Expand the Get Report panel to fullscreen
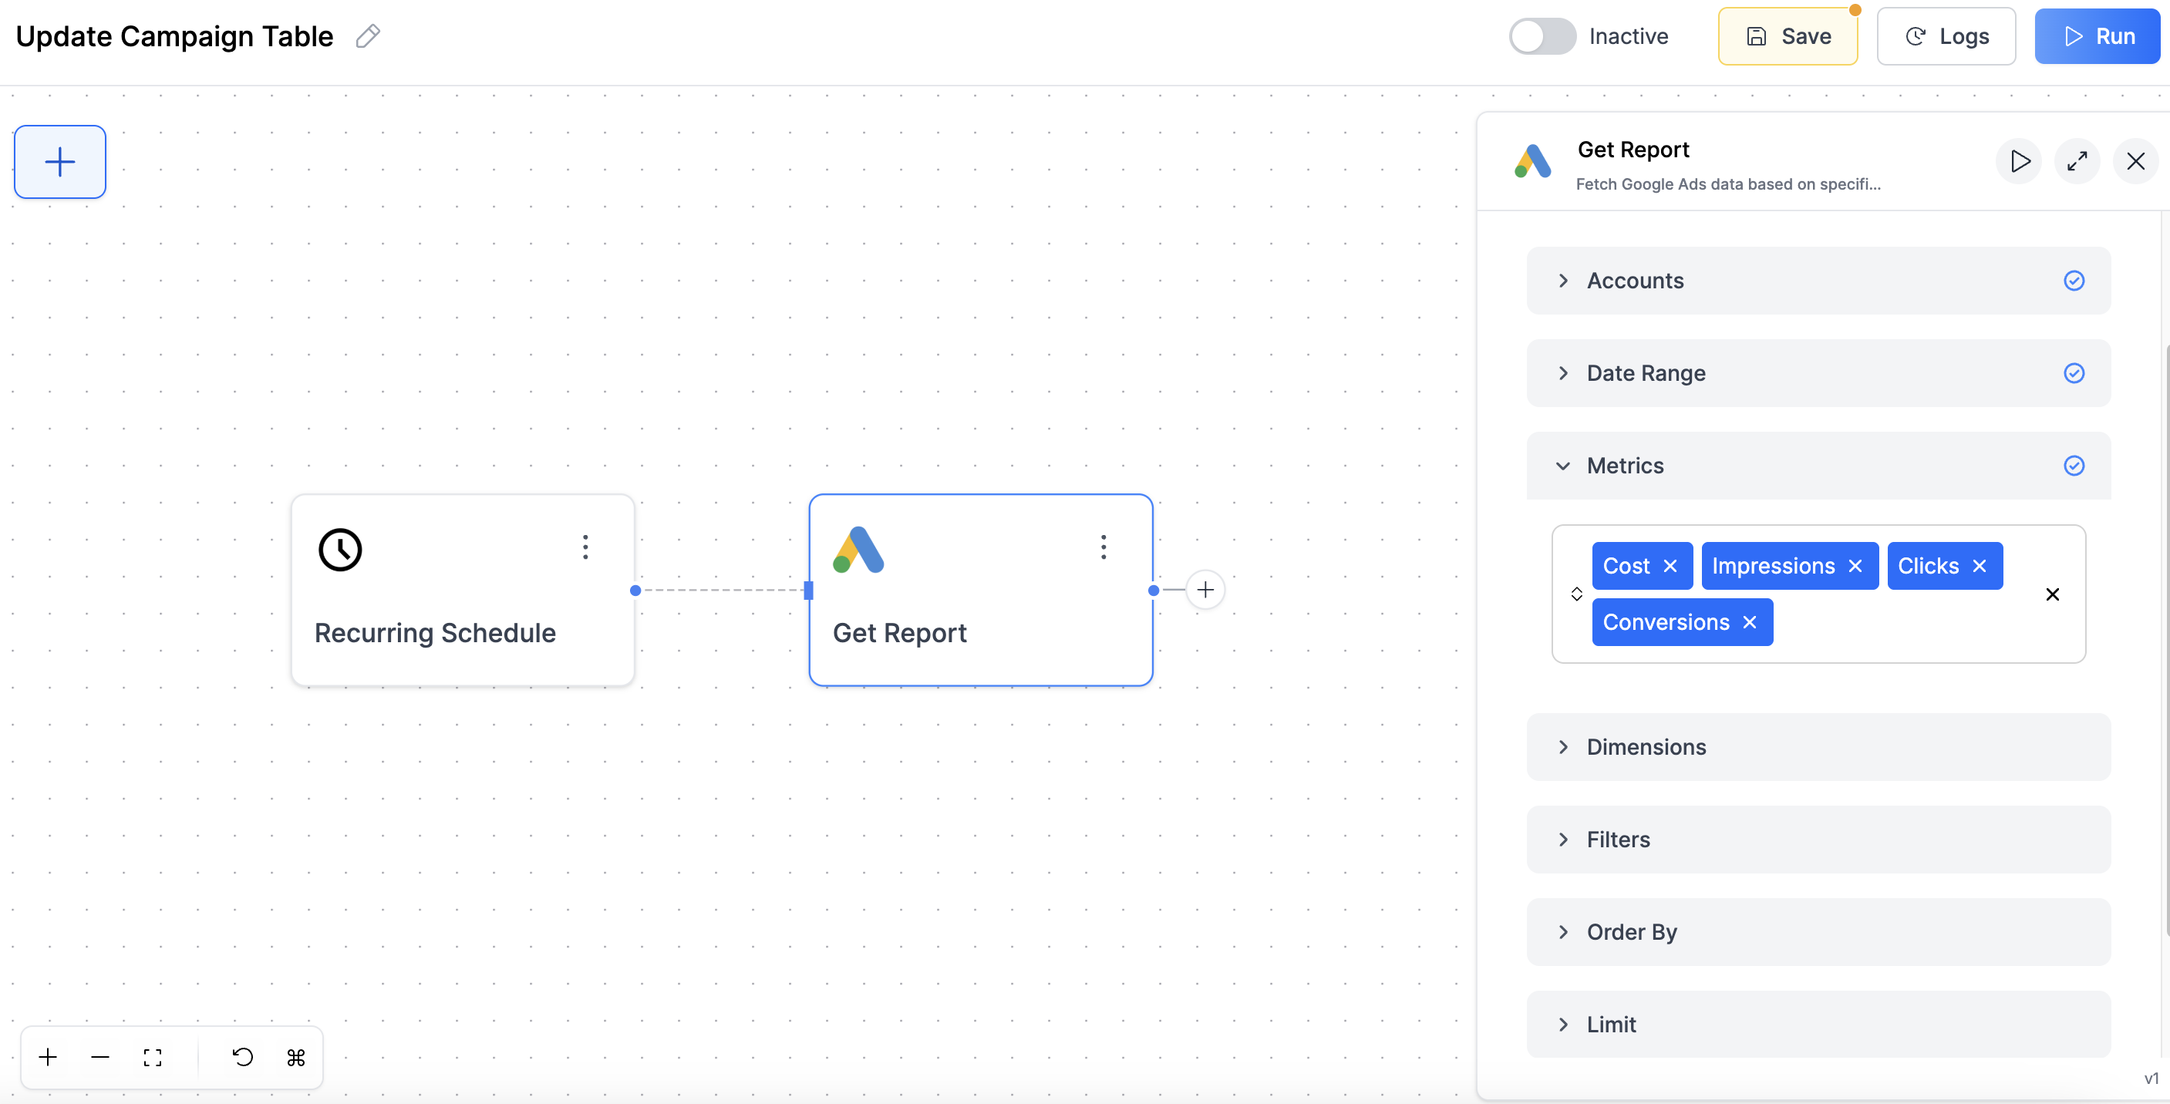The height and width of the screenshot is (1104, 2170). (x=2077, y=161)
